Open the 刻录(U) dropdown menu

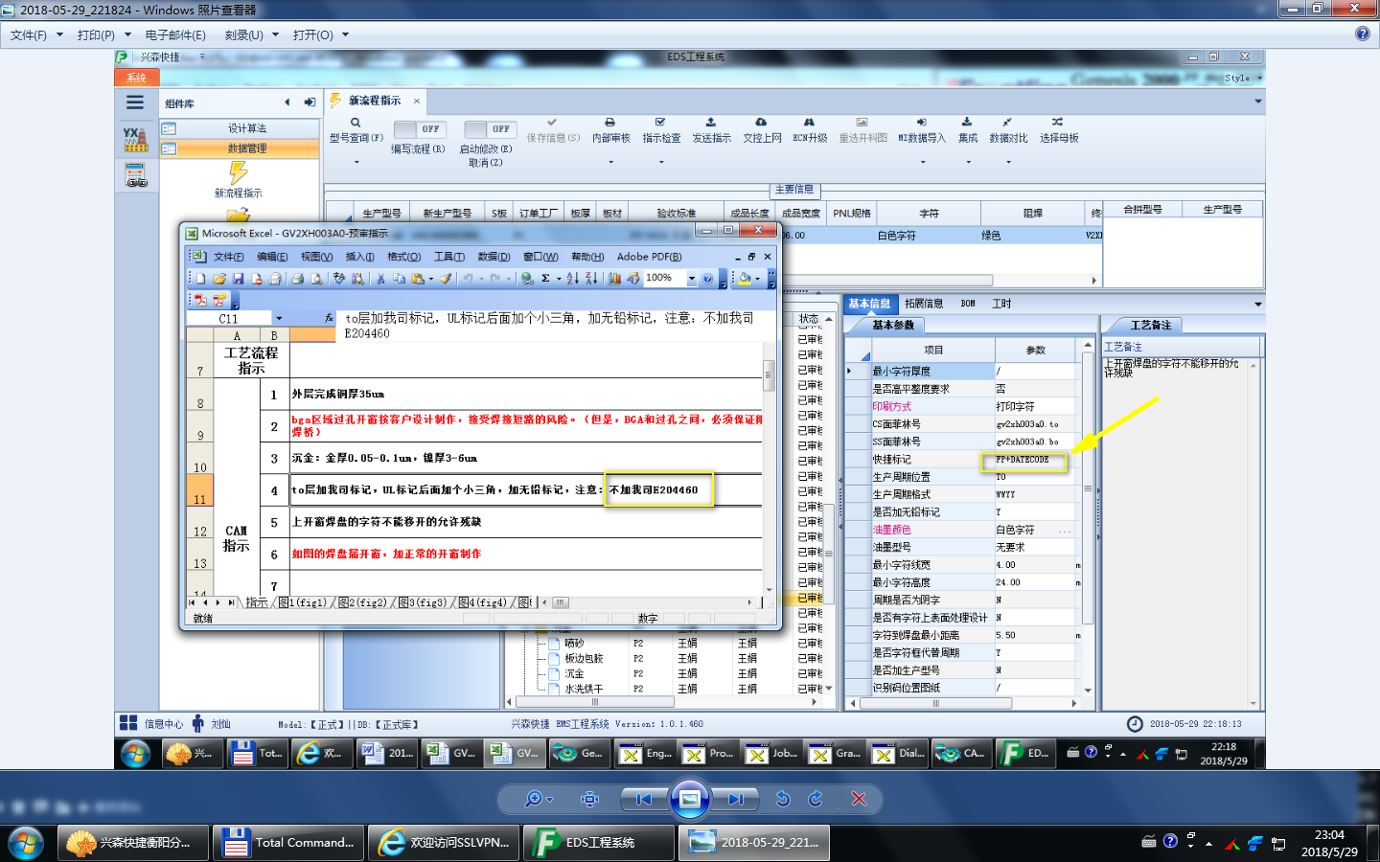tap(251, 34)
